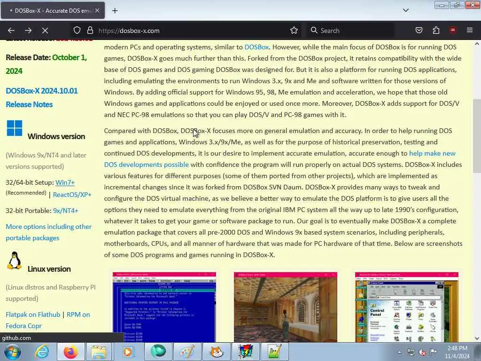The height and width of the screenshot is (361, 481).
Task: Click network status tray icon
Action: pyautogui.click(x=411, y=352)
